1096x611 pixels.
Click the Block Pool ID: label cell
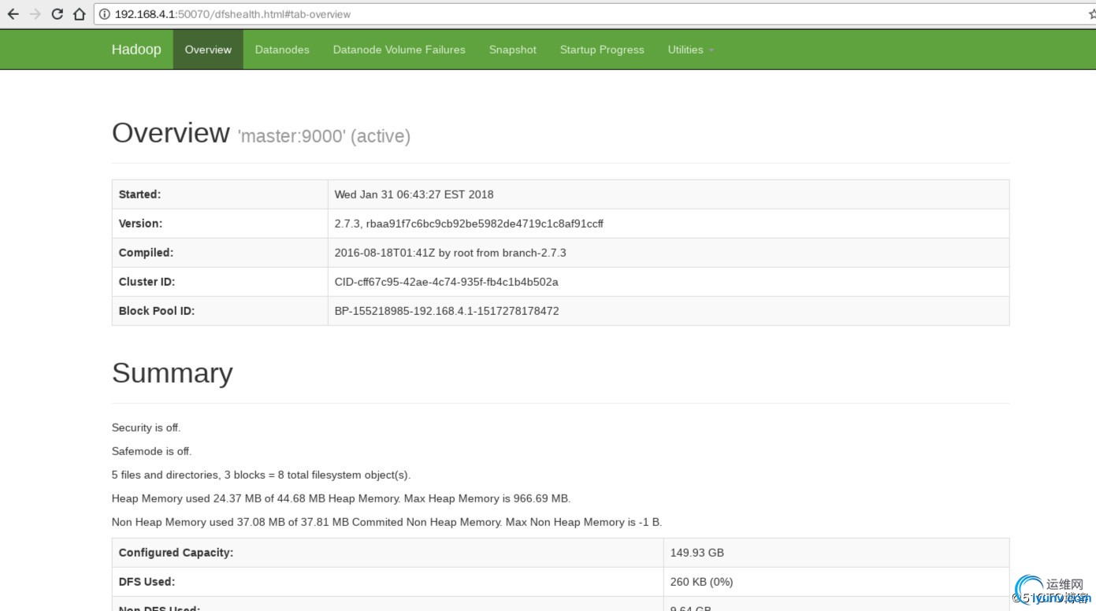pos(220,311)
